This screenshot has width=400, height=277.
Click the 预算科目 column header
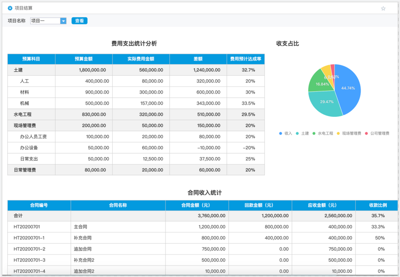pos(31,59)
